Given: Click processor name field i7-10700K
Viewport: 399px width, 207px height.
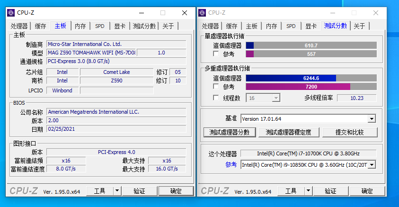Looking at the screenshot, I should point(308,153).
